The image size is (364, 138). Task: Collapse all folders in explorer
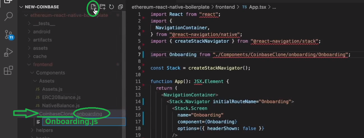pos(121,7)
